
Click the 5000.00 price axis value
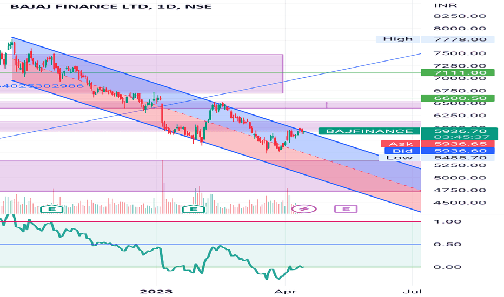click(460, 178)
